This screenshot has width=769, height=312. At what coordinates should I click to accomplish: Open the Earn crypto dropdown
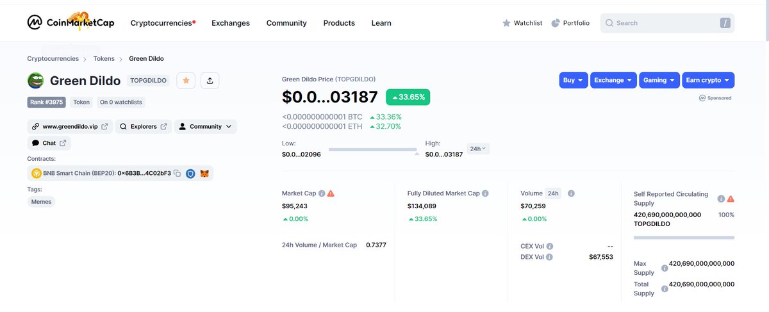[708, 80]
